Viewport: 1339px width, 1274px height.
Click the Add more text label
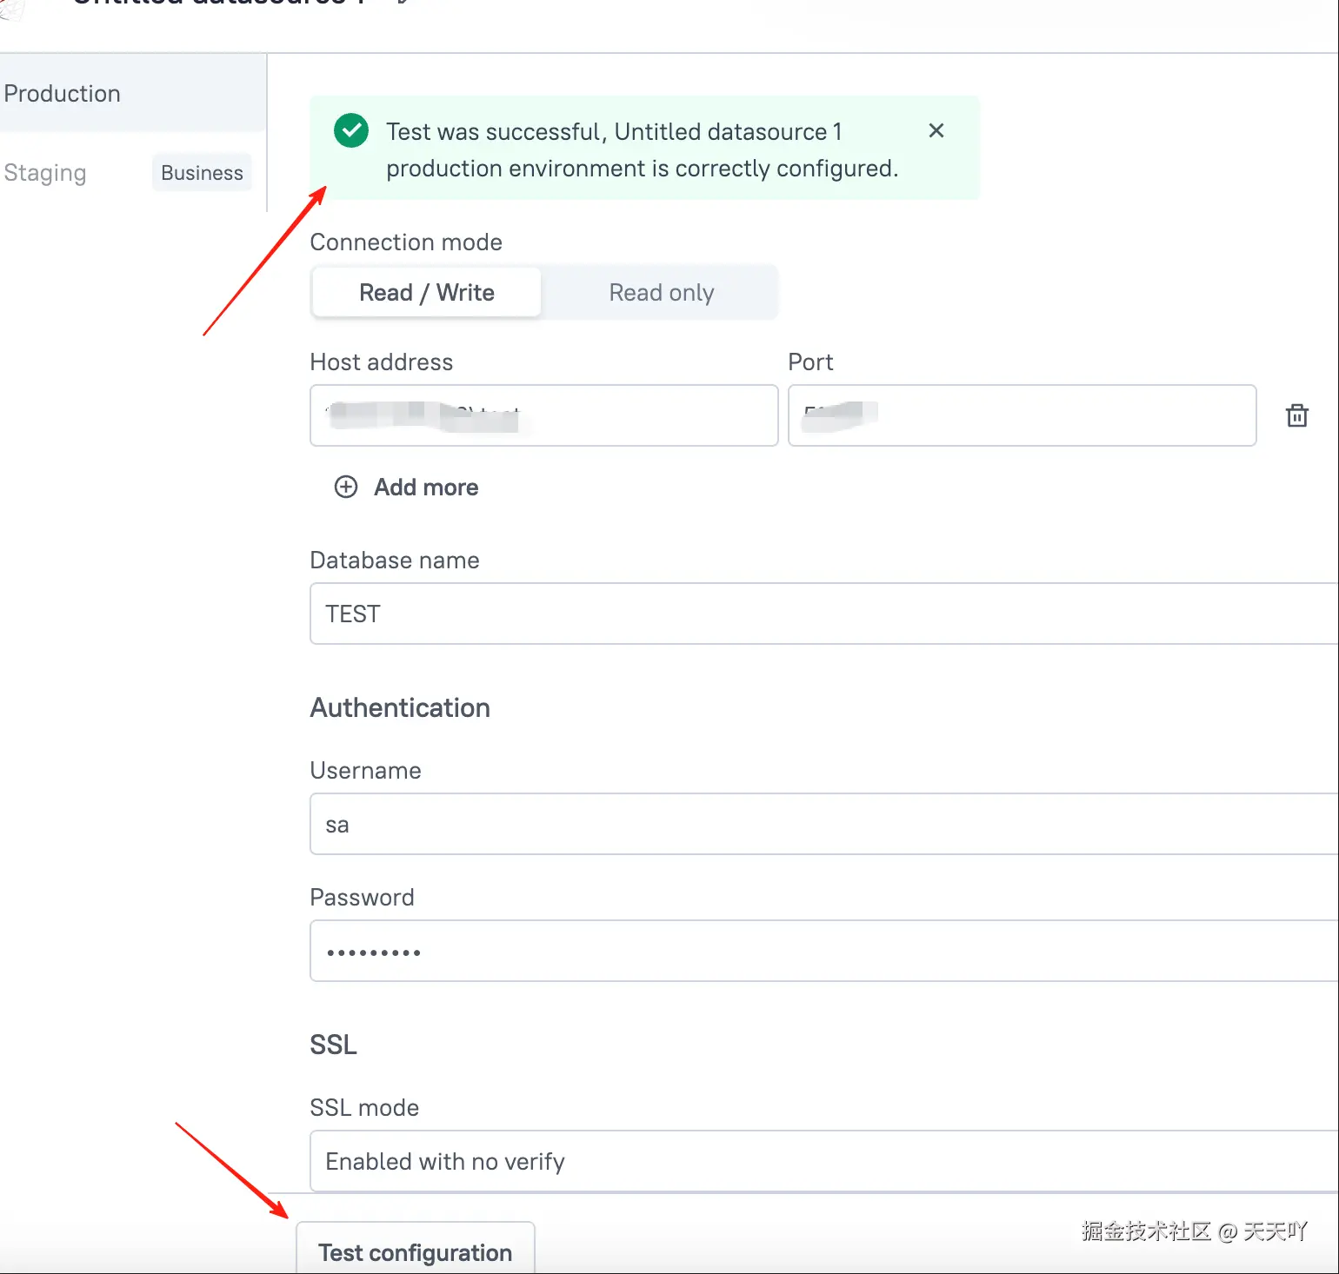426,488
